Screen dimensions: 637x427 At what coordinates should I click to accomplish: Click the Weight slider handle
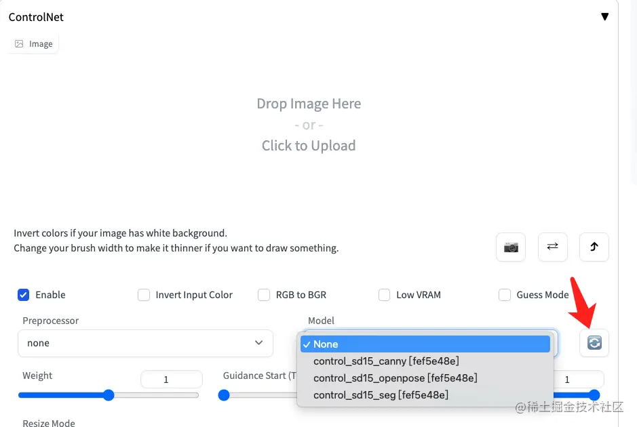(x=109, y=395)
